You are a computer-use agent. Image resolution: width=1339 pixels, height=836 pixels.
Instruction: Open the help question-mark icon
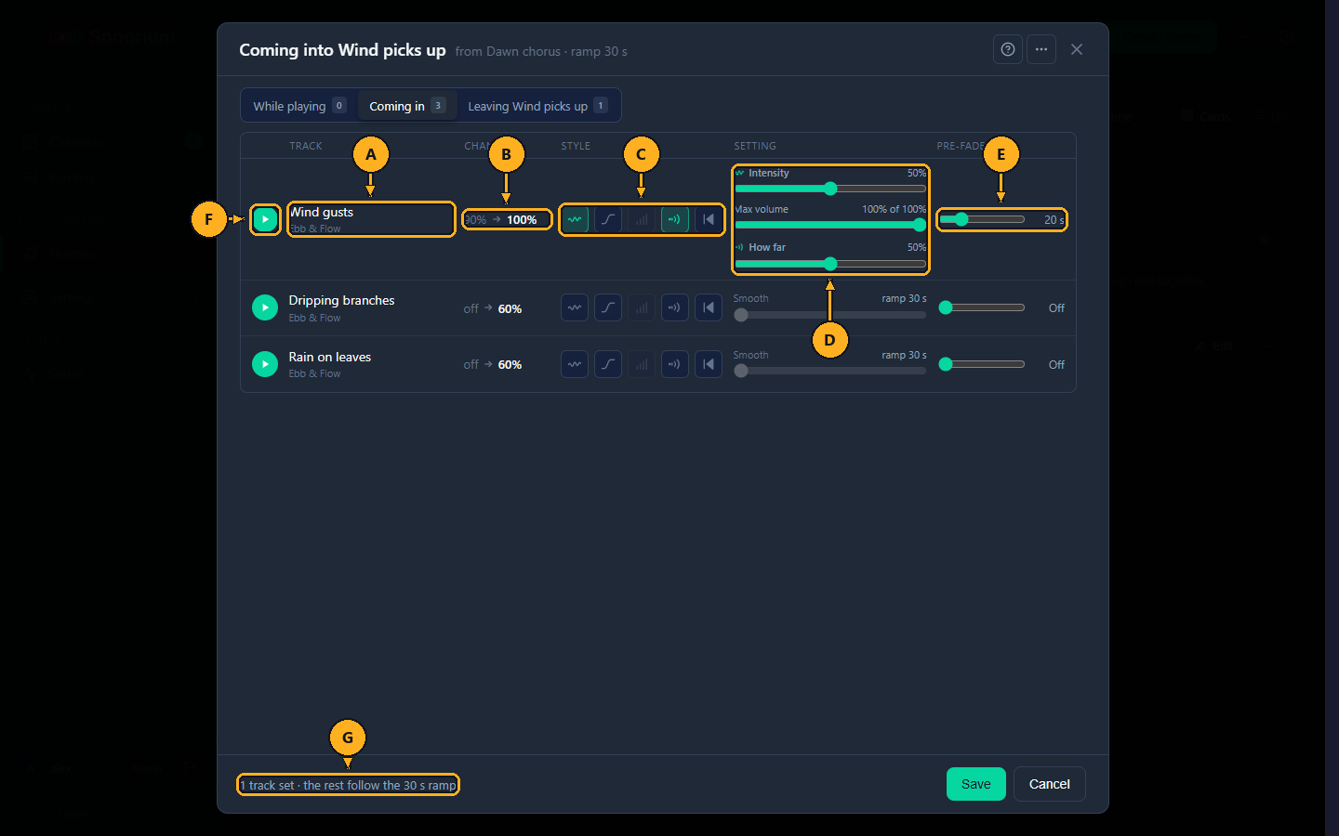click(x=1008, y=49)
